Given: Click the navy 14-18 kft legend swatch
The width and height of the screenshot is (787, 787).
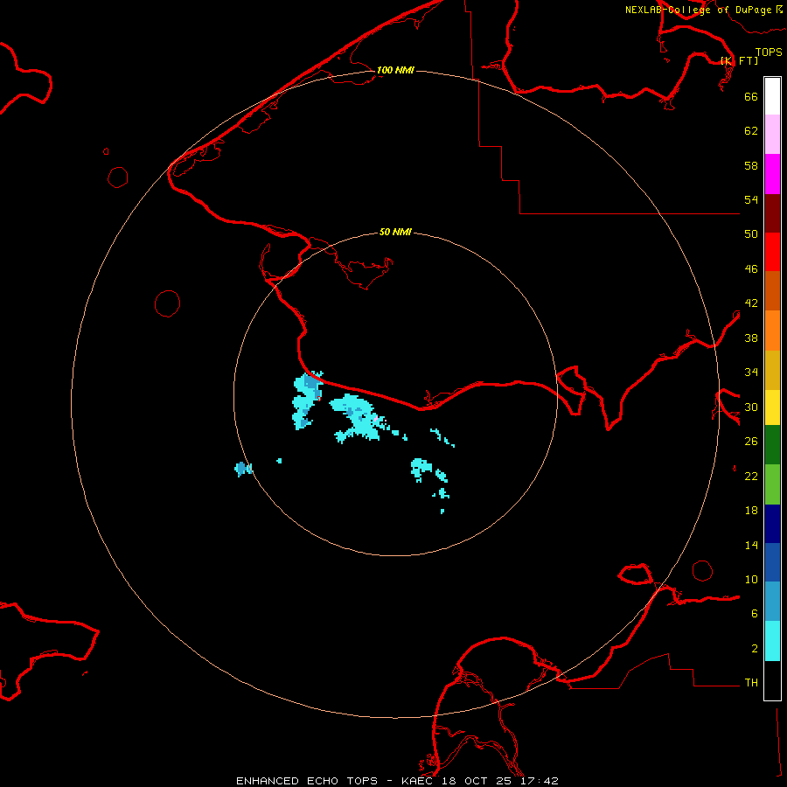Looking at the screenshot, I should click(x=772, y=524).
